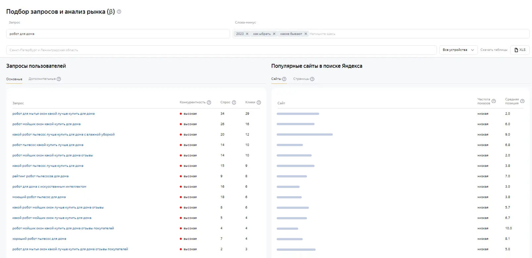532x258 pixels.
Task: Click 'высокая' in 'рейтинг робот пылесосов' row
Action: click(190, 176)
